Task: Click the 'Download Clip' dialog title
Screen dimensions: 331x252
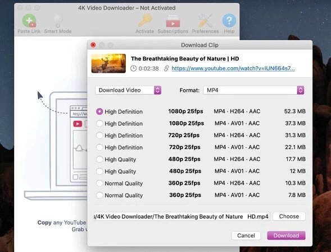Action: 199,45
